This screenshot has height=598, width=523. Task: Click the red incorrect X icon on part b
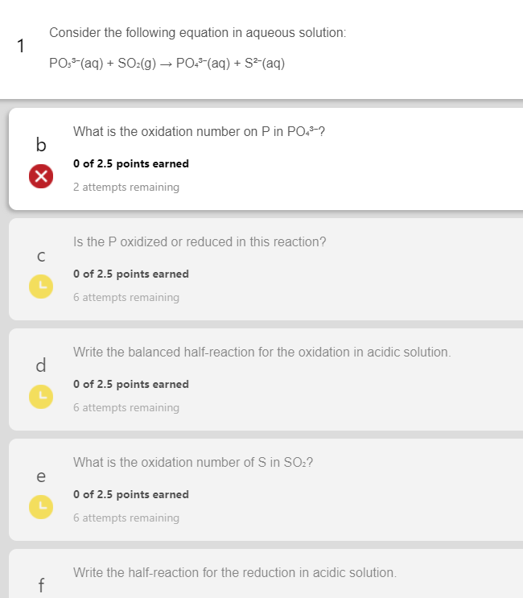[41, 176]
